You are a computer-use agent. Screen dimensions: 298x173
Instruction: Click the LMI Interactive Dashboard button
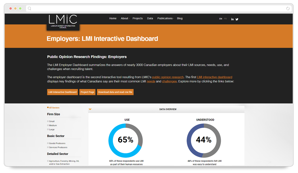[x=62, y=92]
